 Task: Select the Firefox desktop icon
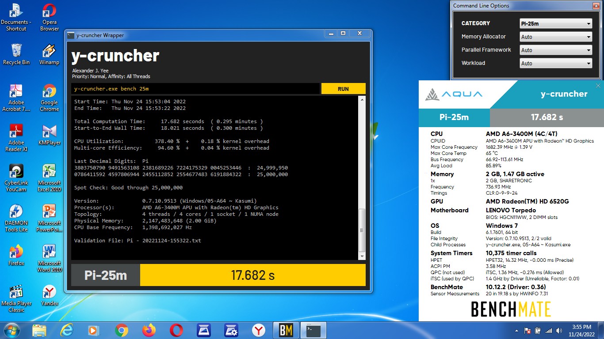click(16, 256)
